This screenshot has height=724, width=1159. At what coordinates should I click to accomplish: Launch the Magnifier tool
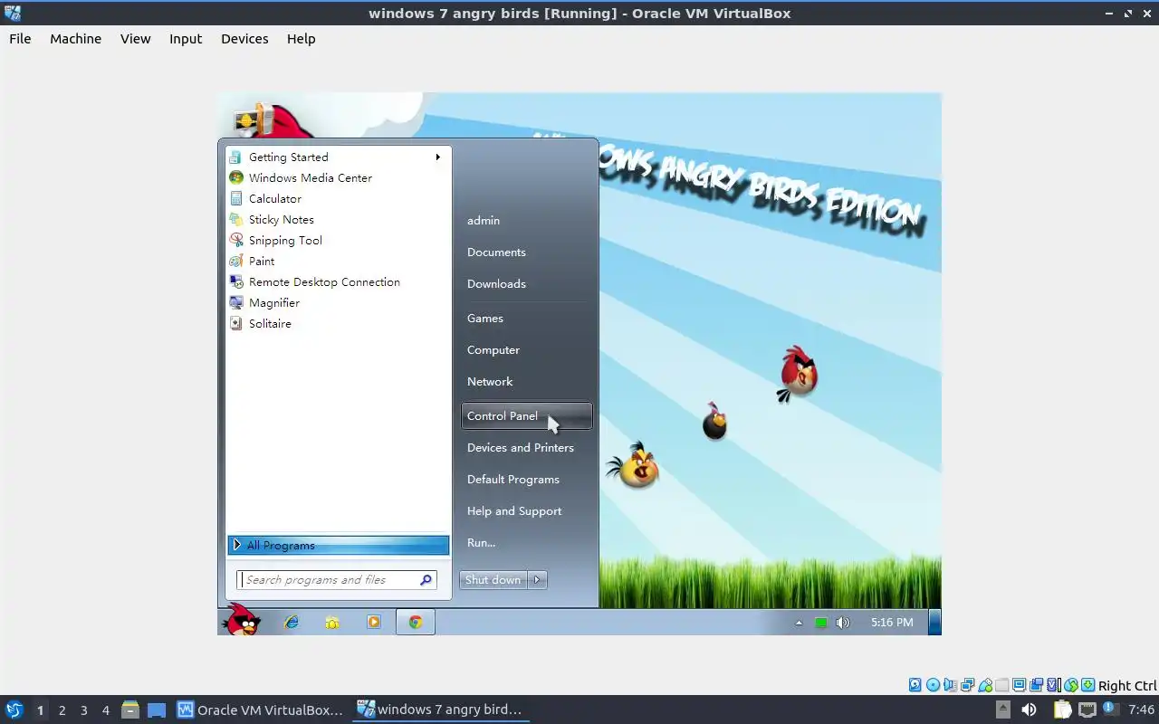tap(338, 302)
